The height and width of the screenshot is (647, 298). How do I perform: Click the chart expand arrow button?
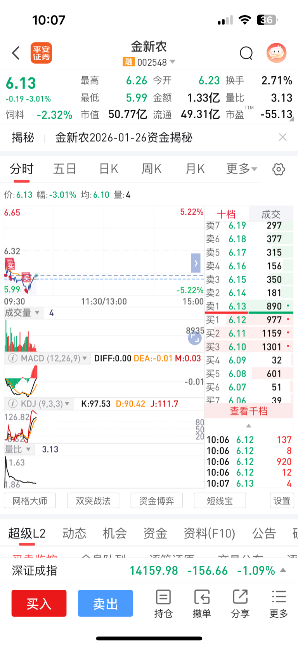(196, 263)
